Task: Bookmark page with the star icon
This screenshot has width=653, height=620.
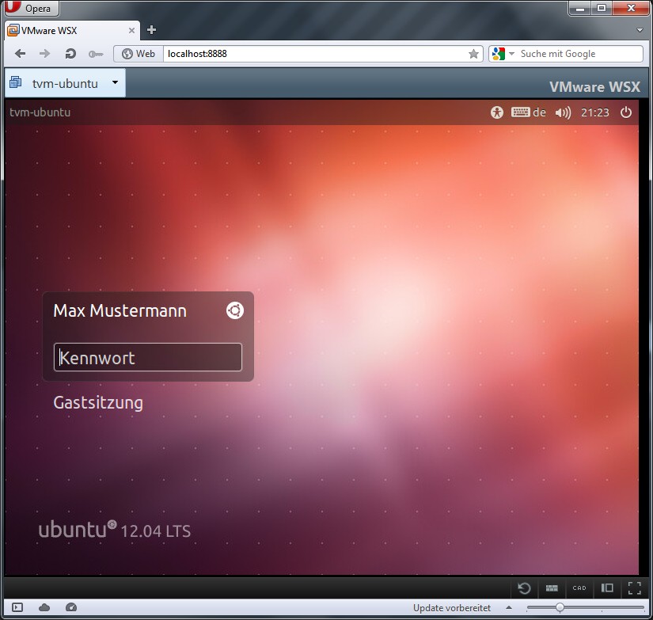Action: tap(473, 54)
